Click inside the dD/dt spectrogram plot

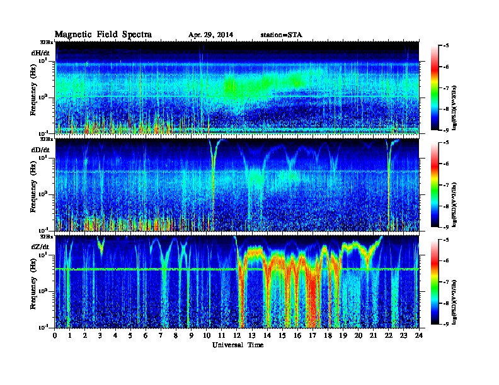click(x=237, y=185)
